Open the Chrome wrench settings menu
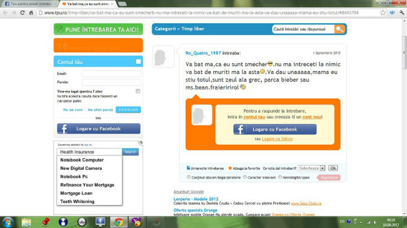Image resolution: width=407 pixels, height=228 pixels. tap(402, 12)
